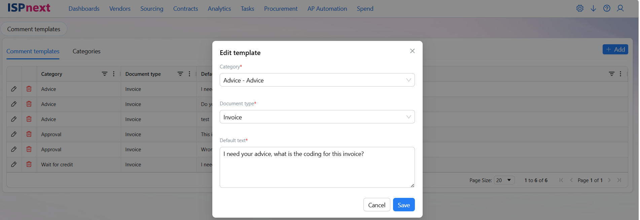
Task: Save the template changes
Action: [404, 205]
